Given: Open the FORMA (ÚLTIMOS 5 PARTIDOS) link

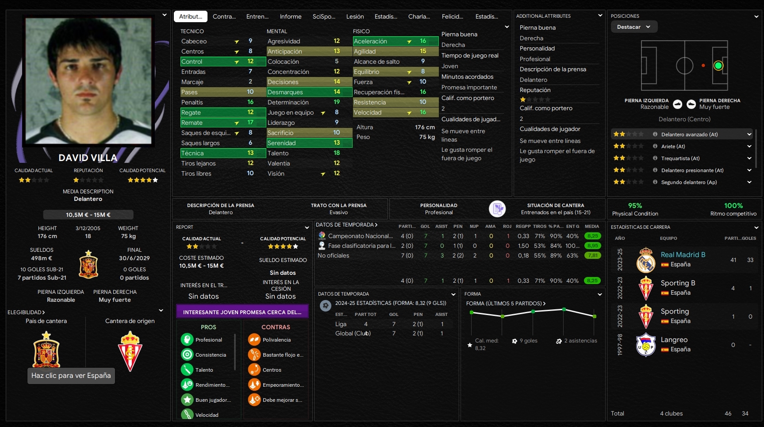Looking at the screenshot, I should (506, 304).
